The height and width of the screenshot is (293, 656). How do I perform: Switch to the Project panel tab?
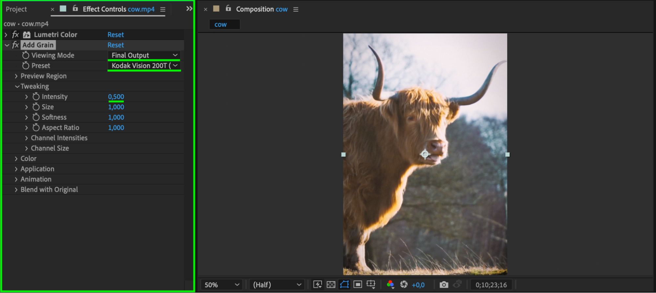pyautogui.click(x=16, y=9)
